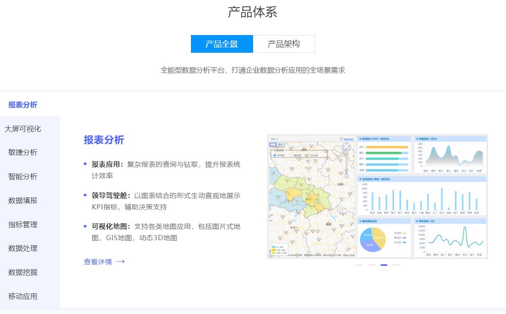Select the 住宅区 radio button on the map
The height and width of the screenshot is (314, 506).
(275, 155)
